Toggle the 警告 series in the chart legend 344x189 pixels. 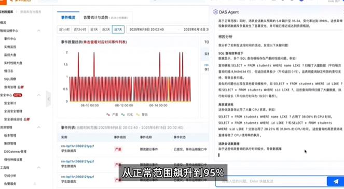tap(142, 114)
